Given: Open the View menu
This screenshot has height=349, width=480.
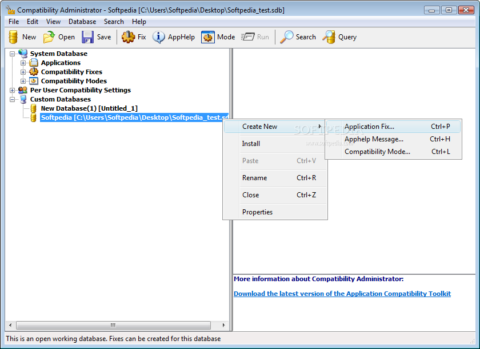Looking at the screenshot, I should [53, 22].
